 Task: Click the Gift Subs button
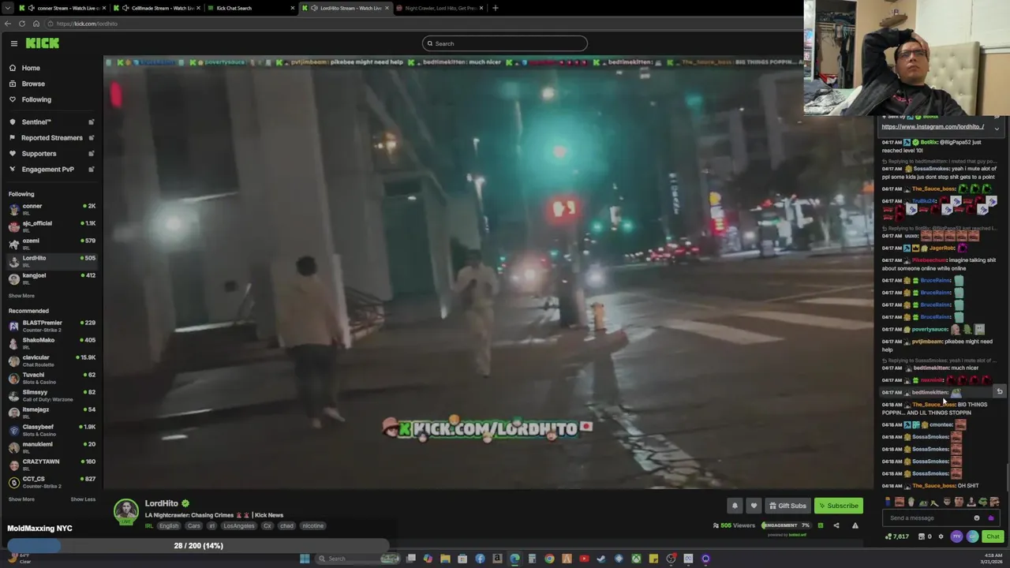pyautogui.click(x=787, y=506)
